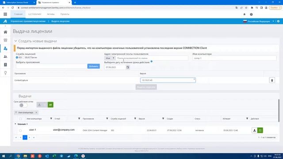
Task: Filter the E-mail column
Action: [x=79, y=119]
